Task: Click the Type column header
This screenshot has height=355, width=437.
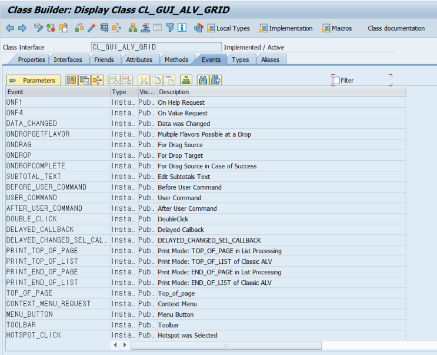Action: coord(124,92)
